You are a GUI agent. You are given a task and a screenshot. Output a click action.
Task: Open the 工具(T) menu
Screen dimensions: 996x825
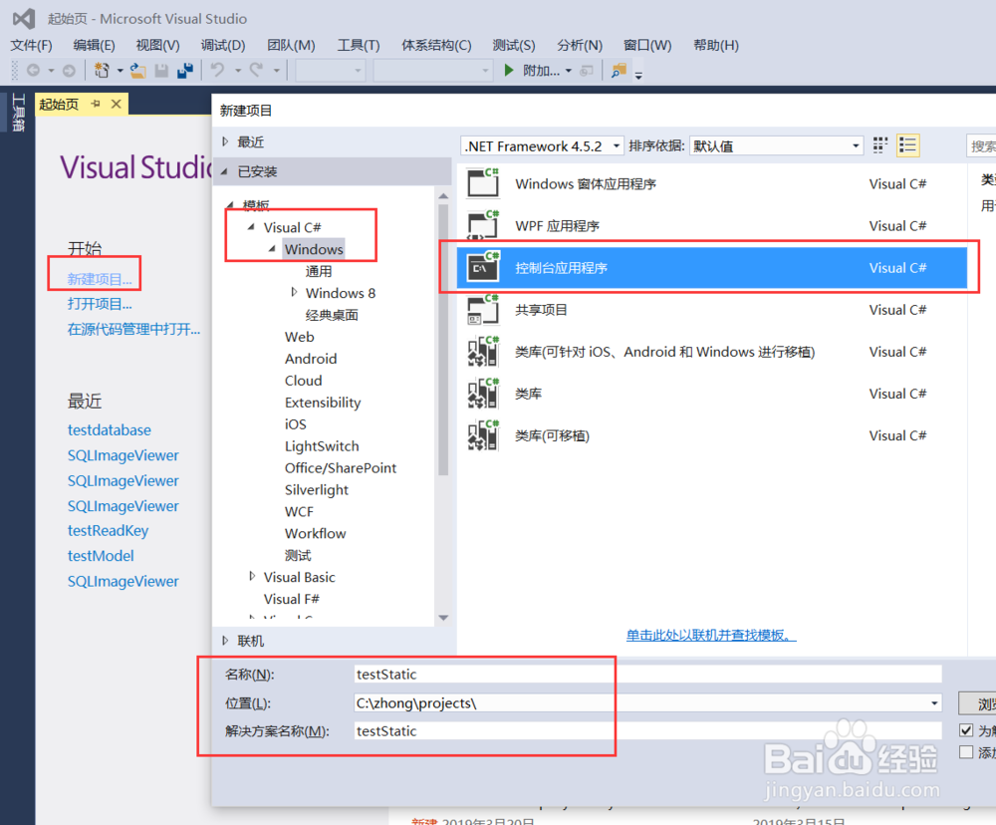click(x=359, y=45)
